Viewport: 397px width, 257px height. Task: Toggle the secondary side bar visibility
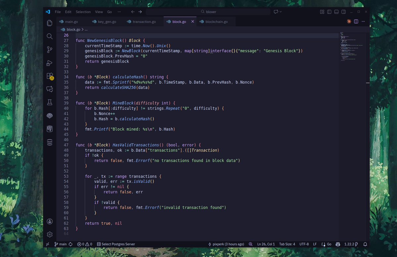[343, 12]
